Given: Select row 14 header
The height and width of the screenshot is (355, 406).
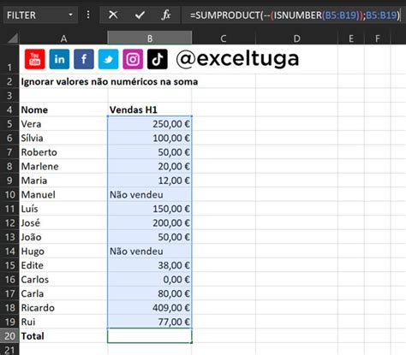Looking at the screenshot, I should pyautogui.click(x=9, y=251).
